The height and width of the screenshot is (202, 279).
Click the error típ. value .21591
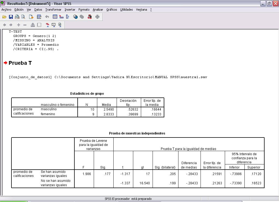click(x=217, y=174)
